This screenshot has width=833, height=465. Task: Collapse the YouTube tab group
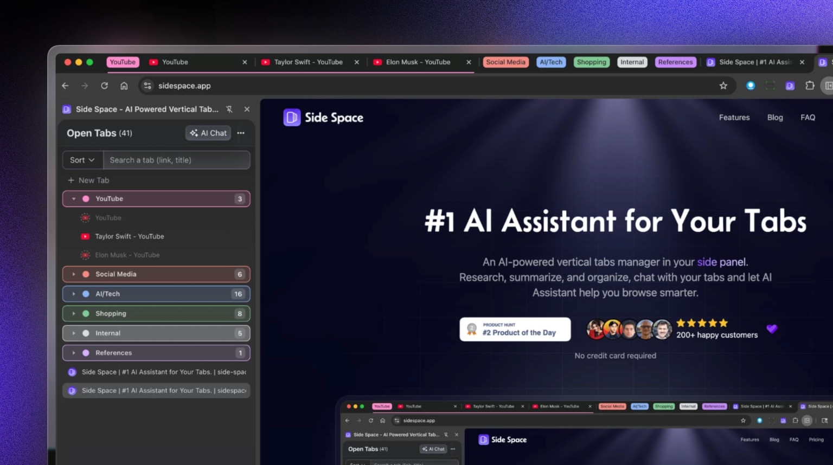click(74, 199)
